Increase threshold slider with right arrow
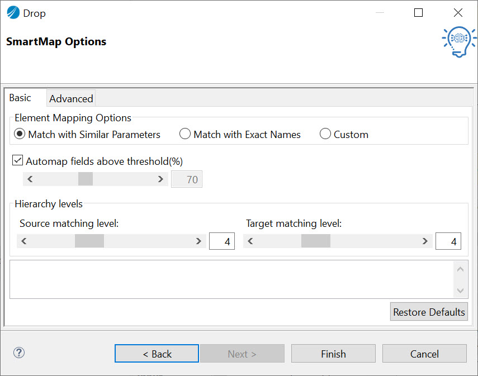This screenshot has width=478, height=376. [x=161, y=179]
